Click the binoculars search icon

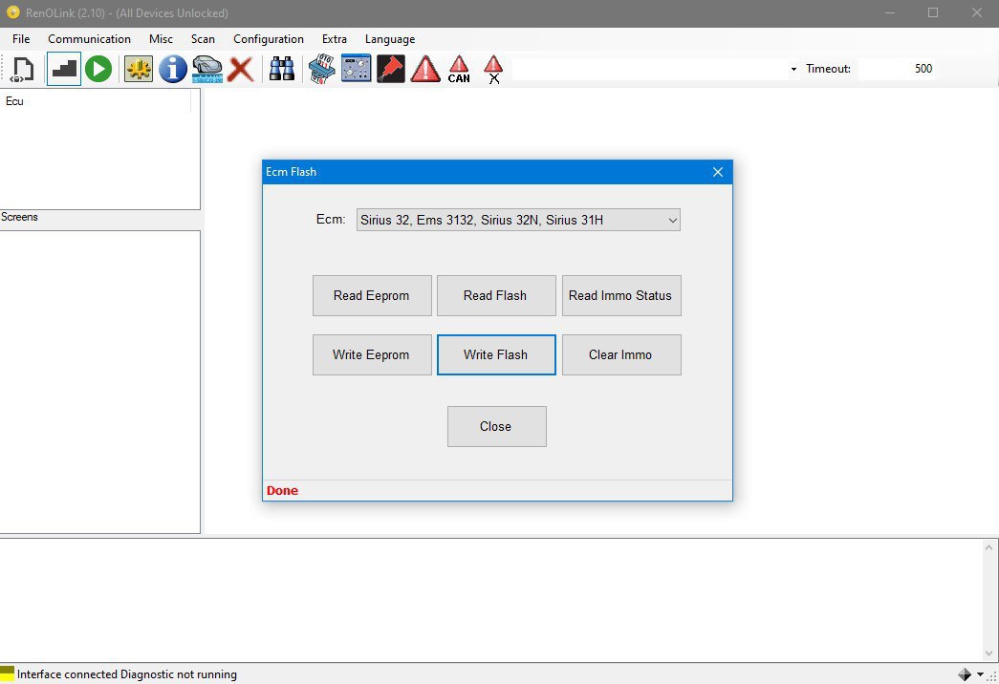[x=281, y=69]
